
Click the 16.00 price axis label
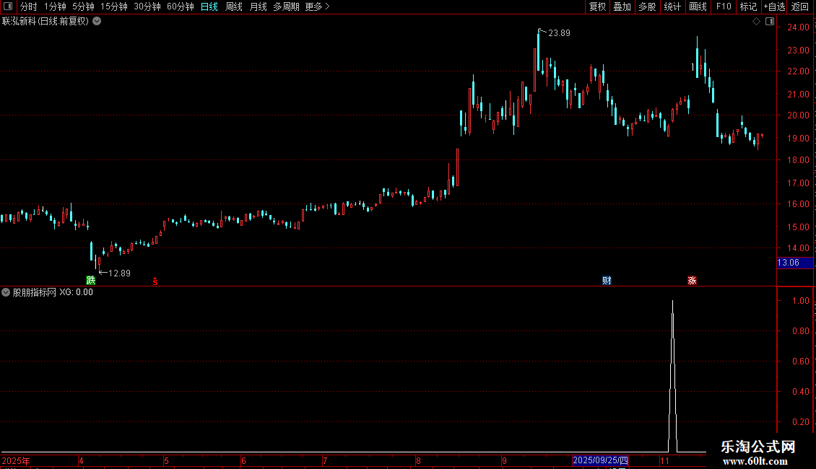click(x=798, y=204)
